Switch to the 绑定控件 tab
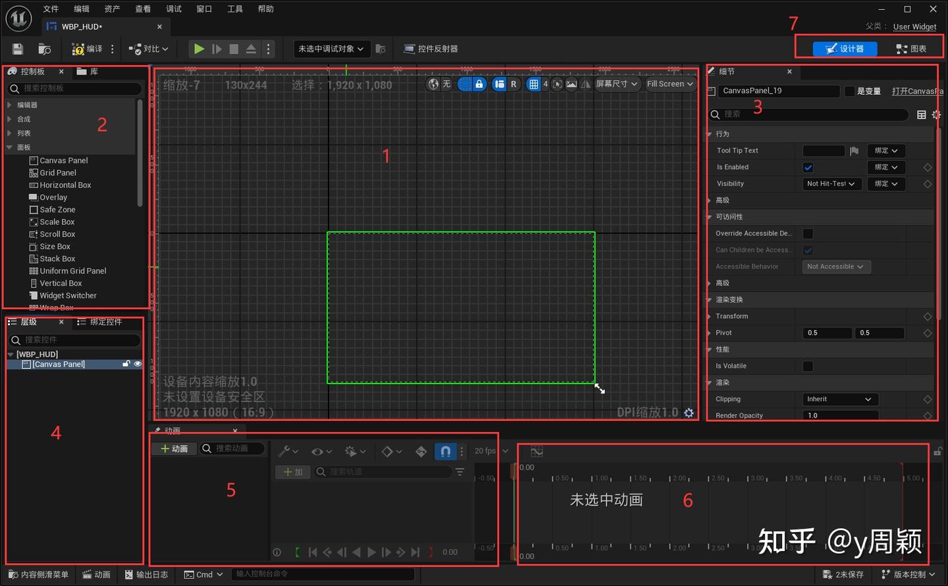Image resolution: width=948 pixels, height=586 pixels. coord(105,322)
